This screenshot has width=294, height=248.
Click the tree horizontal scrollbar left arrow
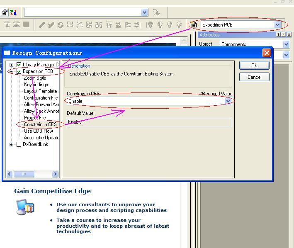10,174
